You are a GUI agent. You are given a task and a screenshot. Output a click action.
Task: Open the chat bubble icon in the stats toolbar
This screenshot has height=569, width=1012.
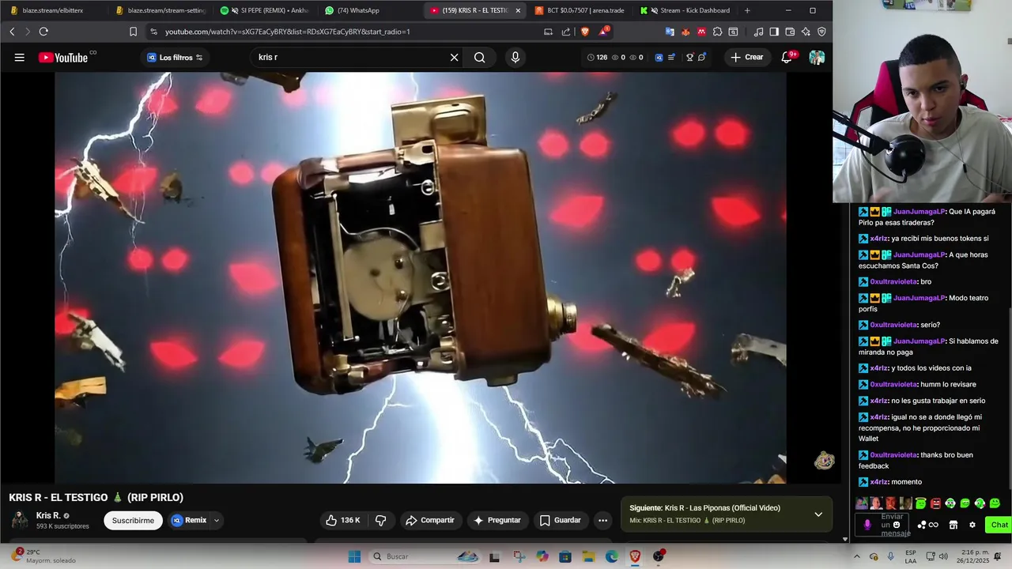pos(702,57)
